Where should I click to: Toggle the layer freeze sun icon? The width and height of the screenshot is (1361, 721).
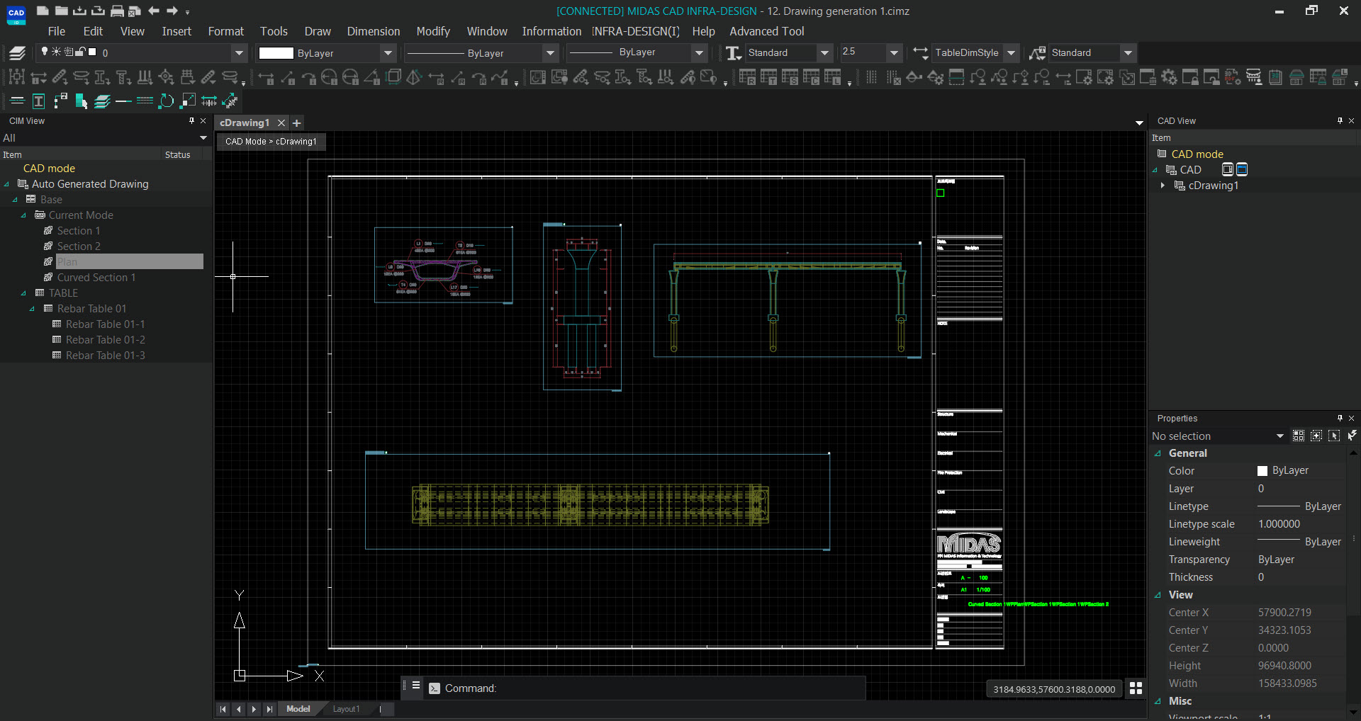[56, 52]
